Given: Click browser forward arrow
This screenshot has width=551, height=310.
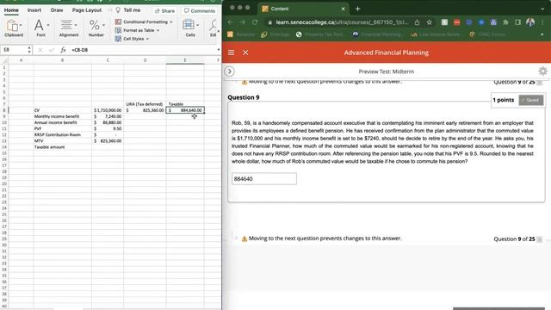Looking at the screenshot, I should (x=243, y=22).
